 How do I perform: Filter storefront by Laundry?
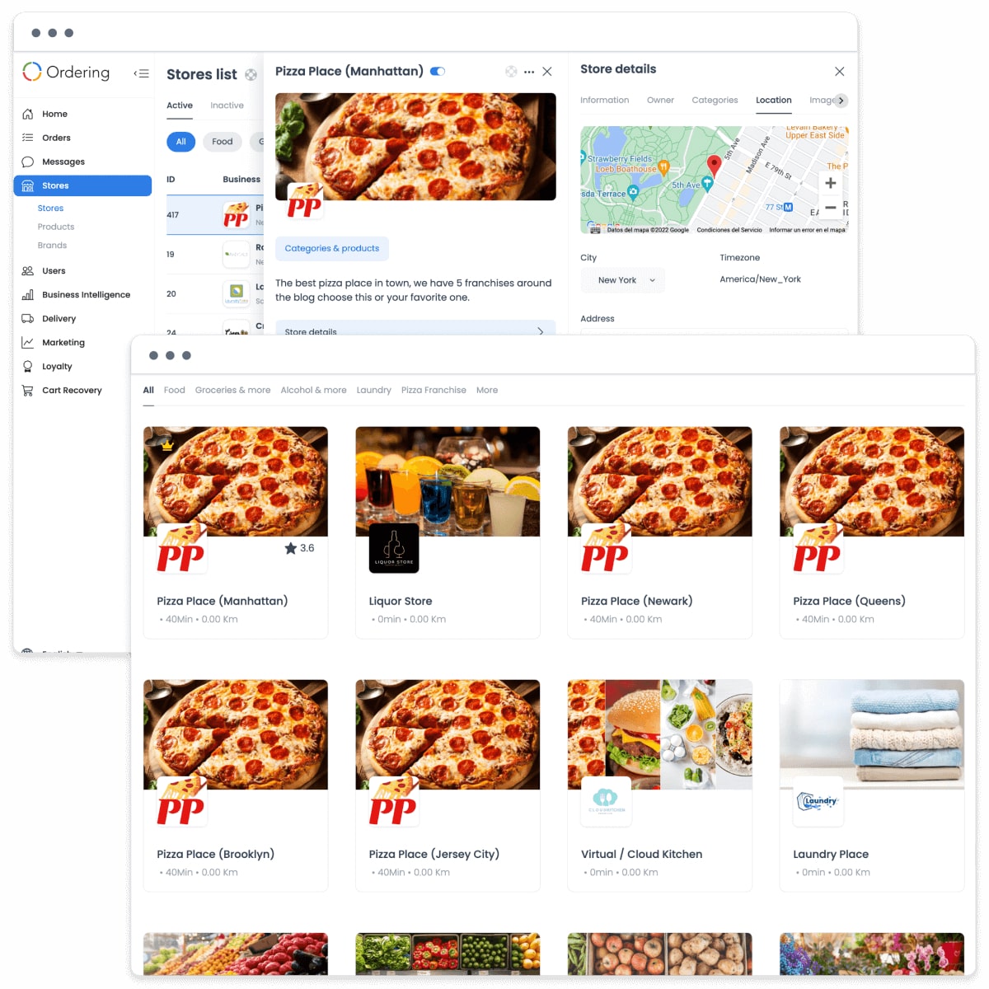[x=373, y=391]
